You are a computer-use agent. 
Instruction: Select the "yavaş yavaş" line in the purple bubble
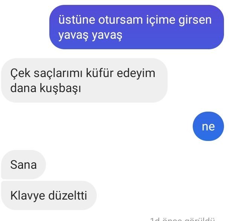90,35
